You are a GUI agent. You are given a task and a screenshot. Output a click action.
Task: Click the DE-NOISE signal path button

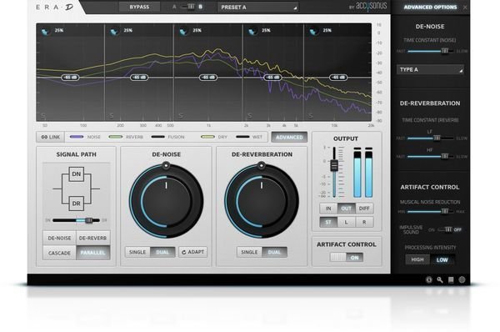click(x=59, y=238)
